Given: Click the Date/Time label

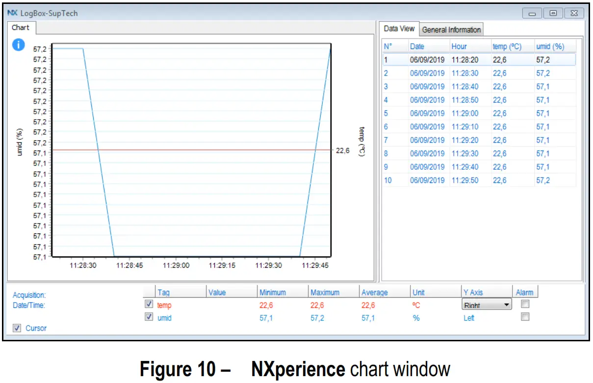Looking at the screenshot, I should click(x=28, y=305).
